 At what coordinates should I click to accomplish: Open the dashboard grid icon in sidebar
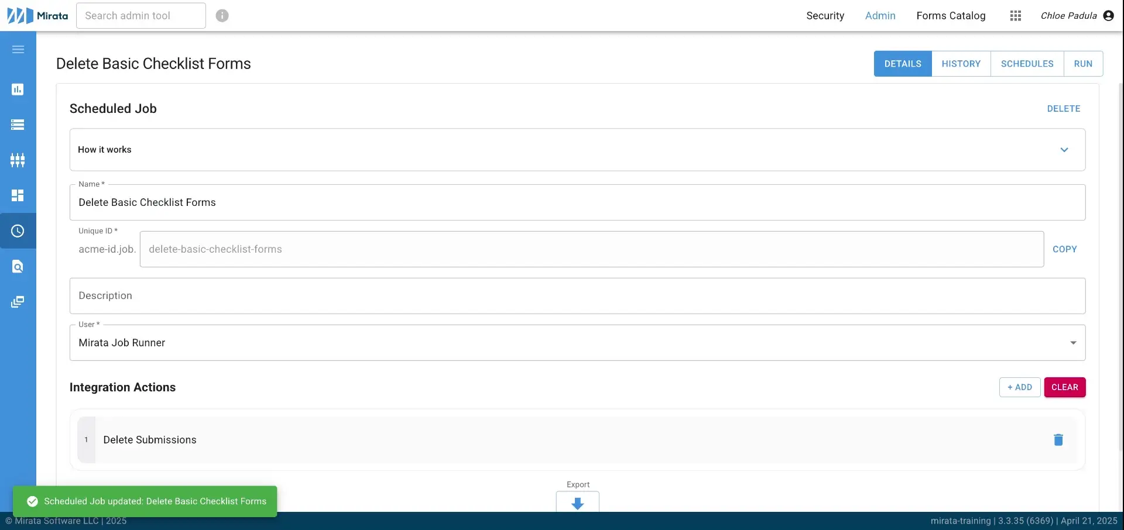tap(18, 195)
